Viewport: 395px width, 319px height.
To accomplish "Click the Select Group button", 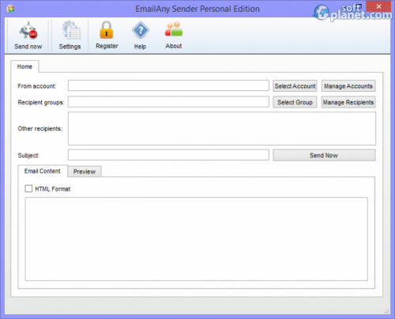I will pyautogui.click(x=295, y=102).
